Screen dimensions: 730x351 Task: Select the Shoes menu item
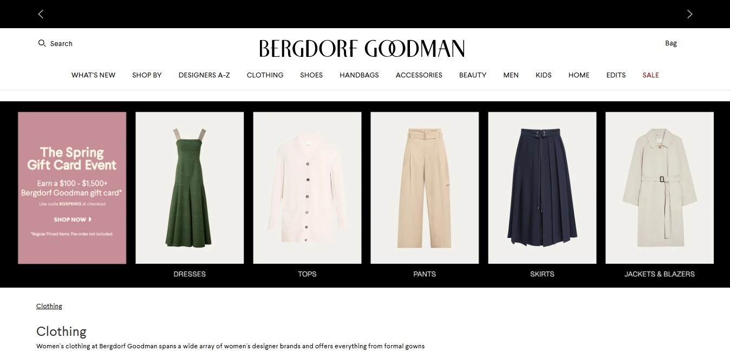pos(311,75)
